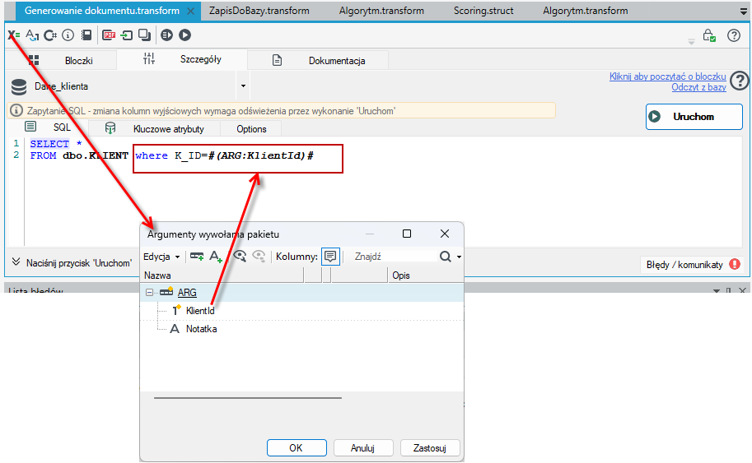
Task: Click the greyed-out eye icon in the dialog
Action: click(259, 256)
